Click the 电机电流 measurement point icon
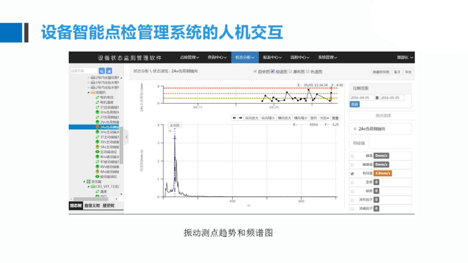468x263 pixels. coord(97,97)
